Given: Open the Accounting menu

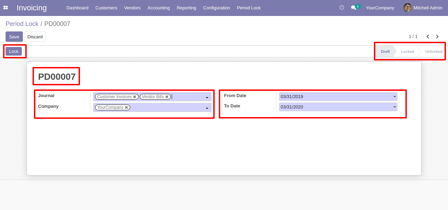Looking at the screenshot, I should (x=159, y=8).
